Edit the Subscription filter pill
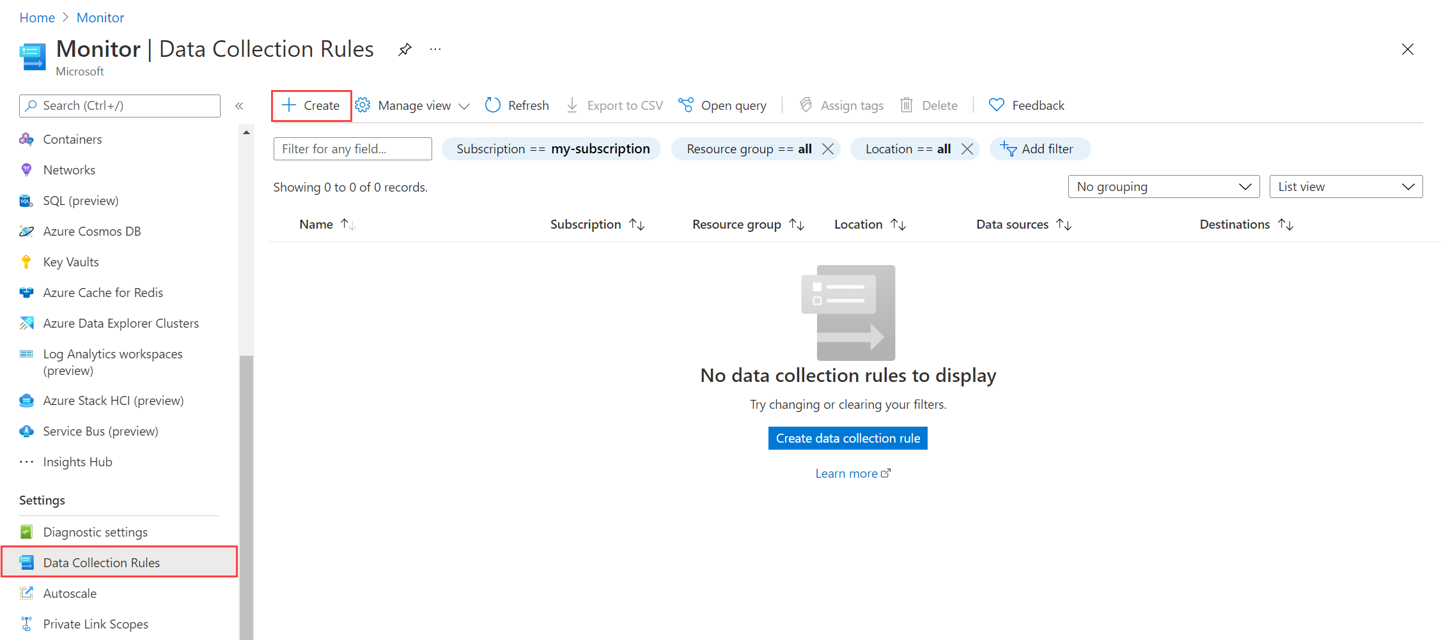The image size is (1441, 640). [x=552, y=149]
